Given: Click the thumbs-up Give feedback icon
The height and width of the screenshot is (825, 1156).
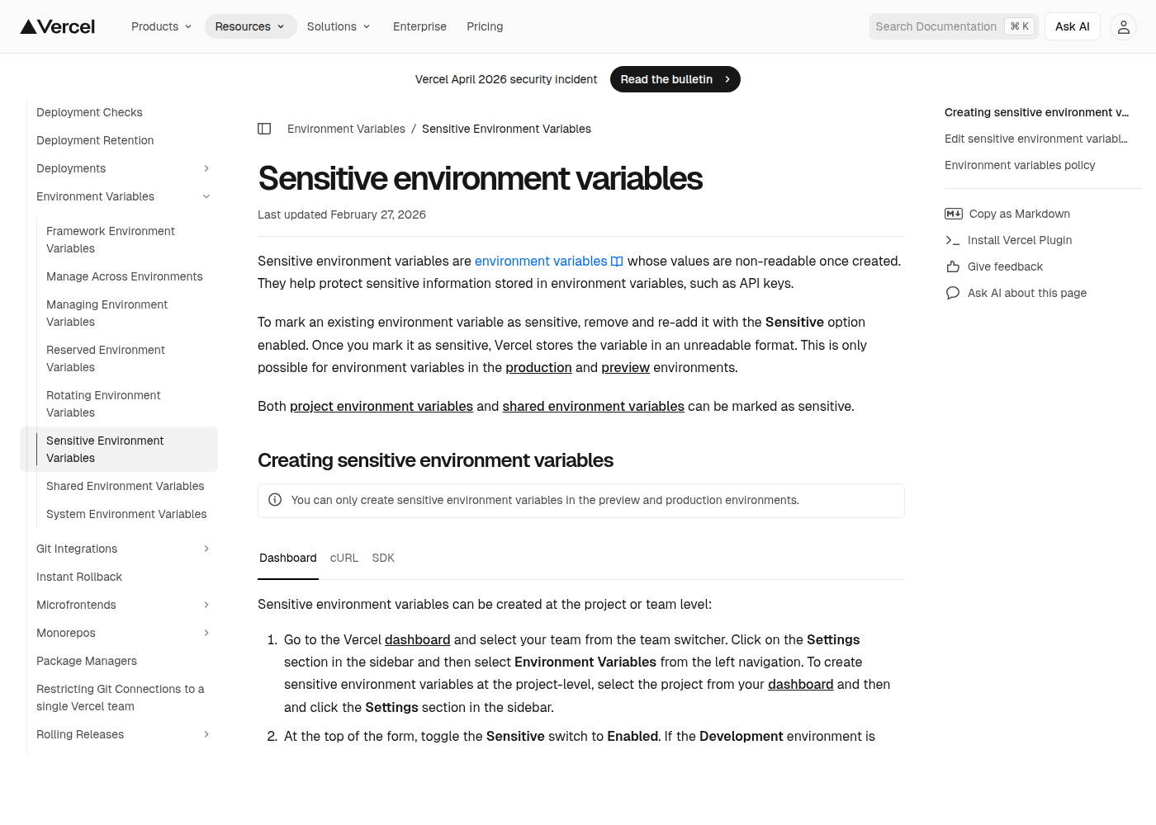Looking at the screenshot, I should (952, 266).
